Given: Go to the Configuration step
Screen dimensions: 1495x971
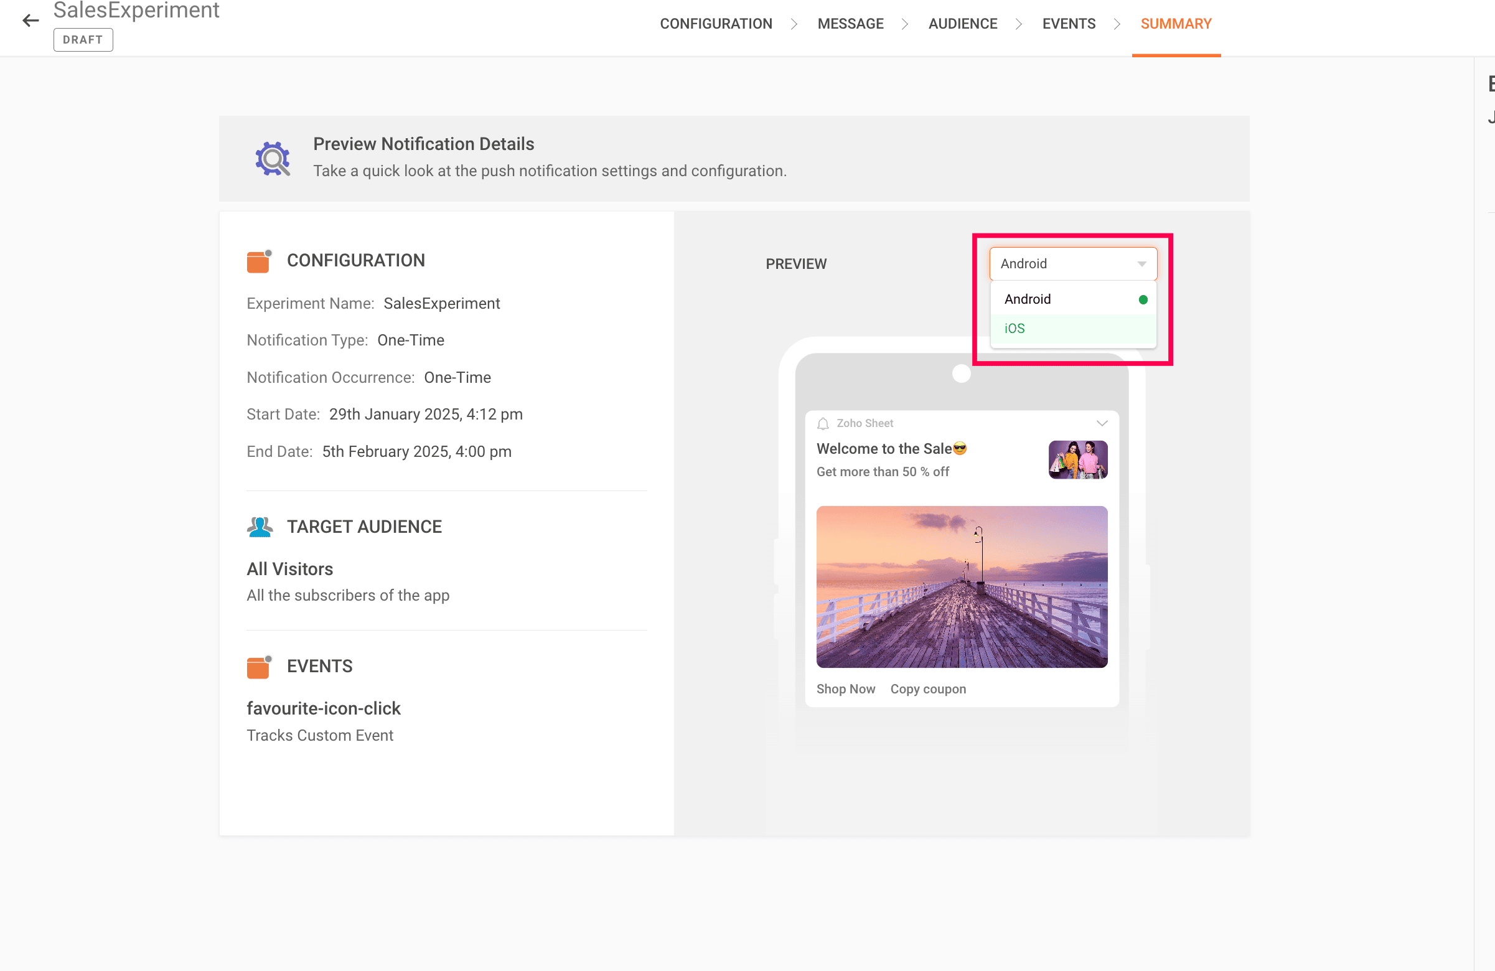Looking at the screenshot, I should (x=716, y=24).
